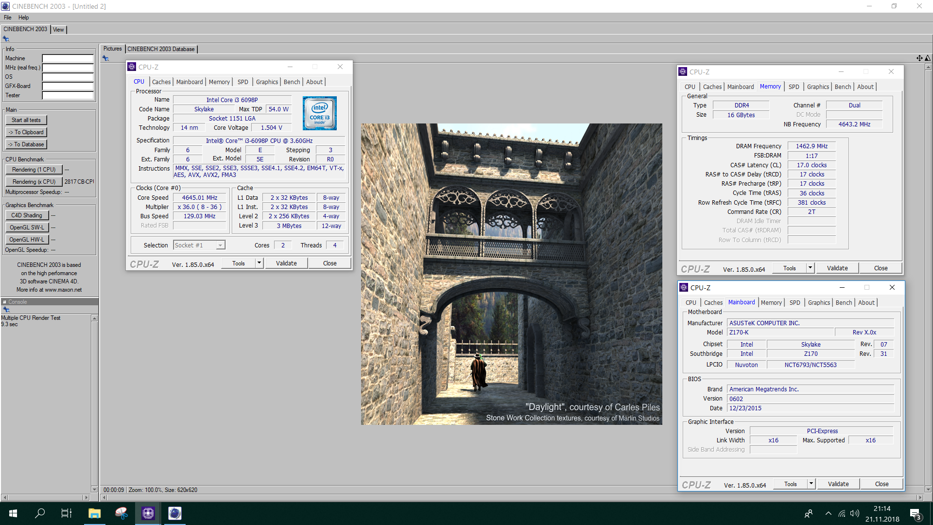Click the pin icon in the Console panel

6,310
